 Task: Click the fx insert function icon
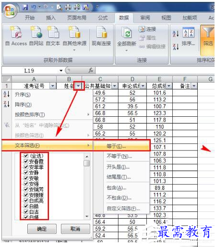coord(91,70)
